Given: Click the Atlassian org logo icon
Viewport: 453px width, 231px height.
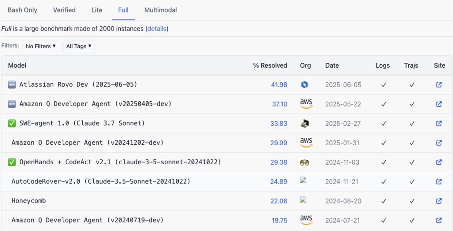Looking at the screenshot, I should [x=304, y=85].
